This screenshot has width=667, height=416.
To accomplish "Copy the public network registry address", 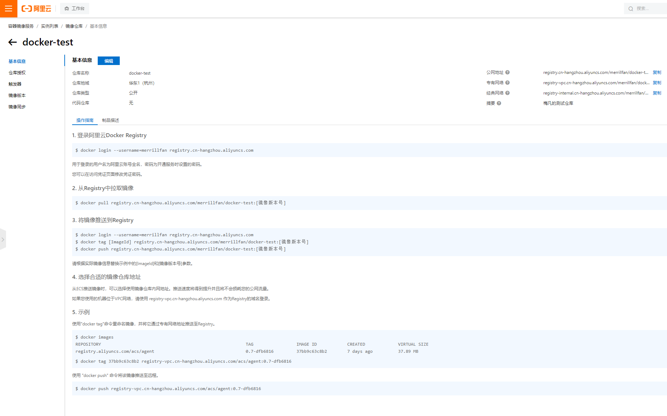I will 657,72.
